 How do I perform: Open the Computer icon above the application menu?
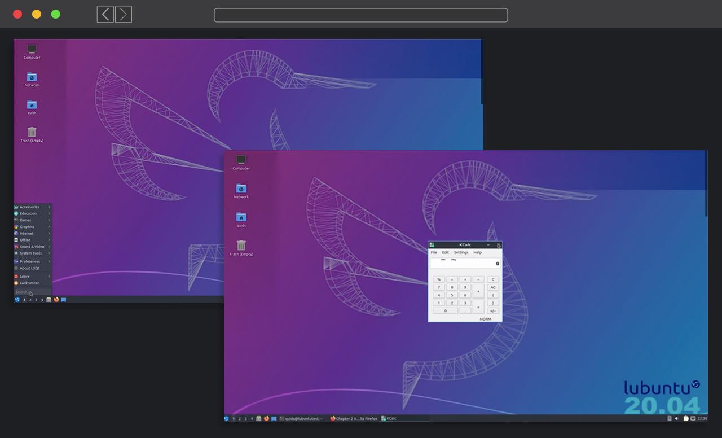[32, 50]
